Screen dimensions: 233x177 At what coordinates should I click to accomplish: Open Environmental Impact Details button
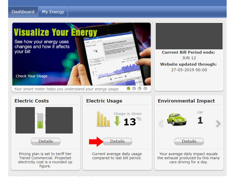click(189, 141)
